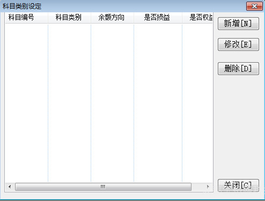Close the 科目类别设定 window with the red X
The image size is (265, 201).
(254, 6)
